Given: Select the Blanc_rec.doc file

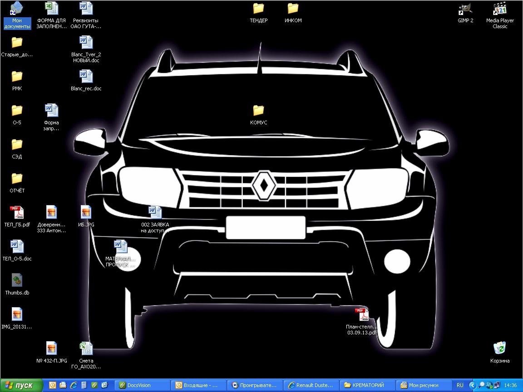Looking at the screenshot, I should pyautogui.click(x=86, y=81).
